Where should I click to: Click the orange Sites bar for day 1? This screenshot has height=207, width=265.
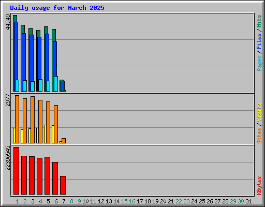pyautogui.click(x=17, y=119)
